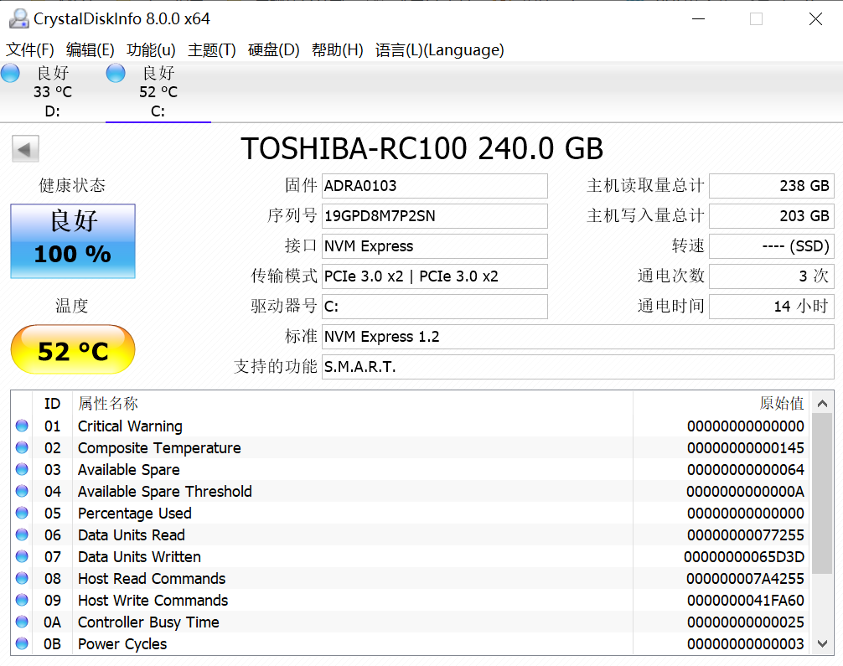This screenshot has height=666, width=843.
Task: Select the Data Units Written row
Action: [x=411, y=557]
